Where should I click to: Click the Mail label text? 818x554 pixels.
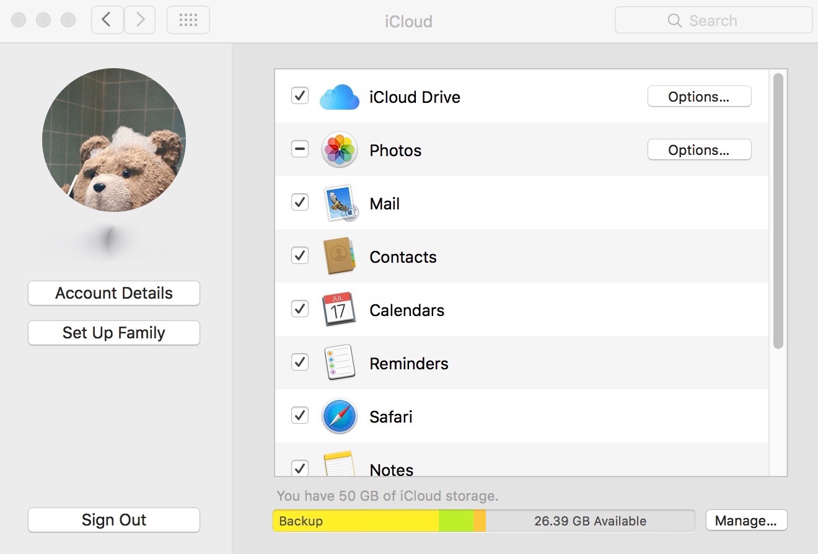[x=384, y=204]
